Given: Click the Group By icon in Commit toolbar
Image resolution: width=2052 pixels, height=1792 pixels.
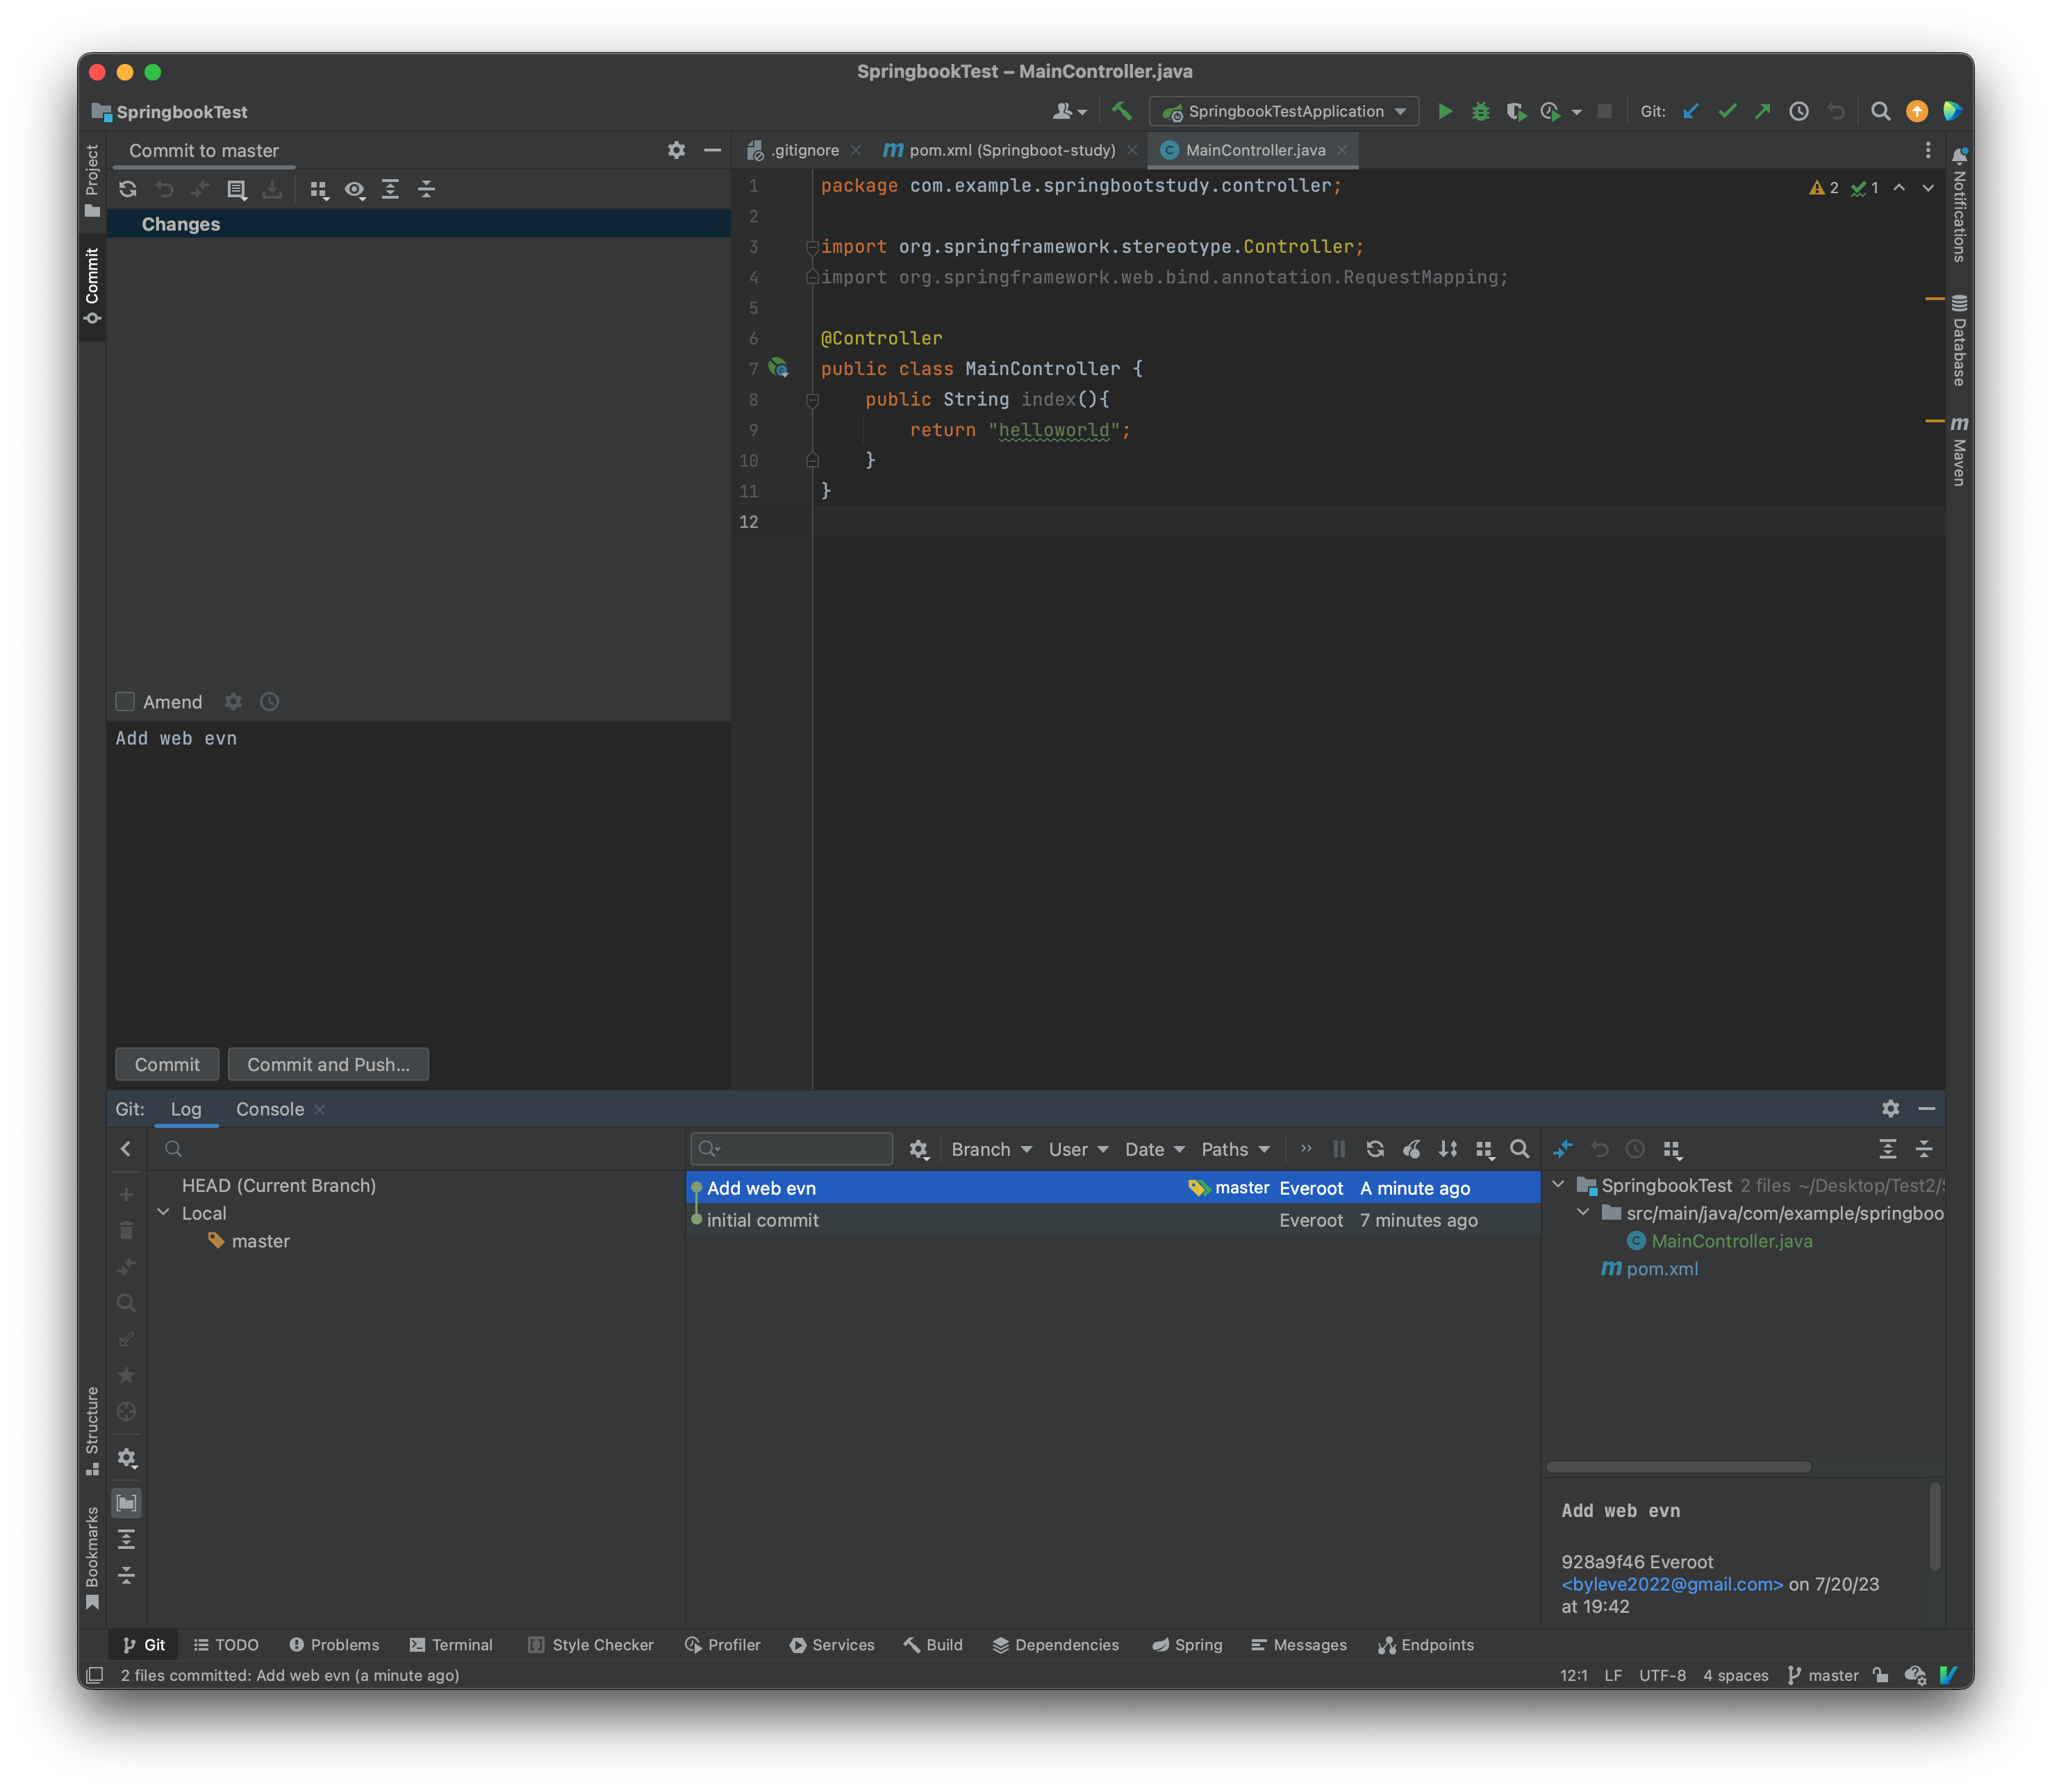Looking at the screenshot, I should pyautogui.click(x=319, y=189).
